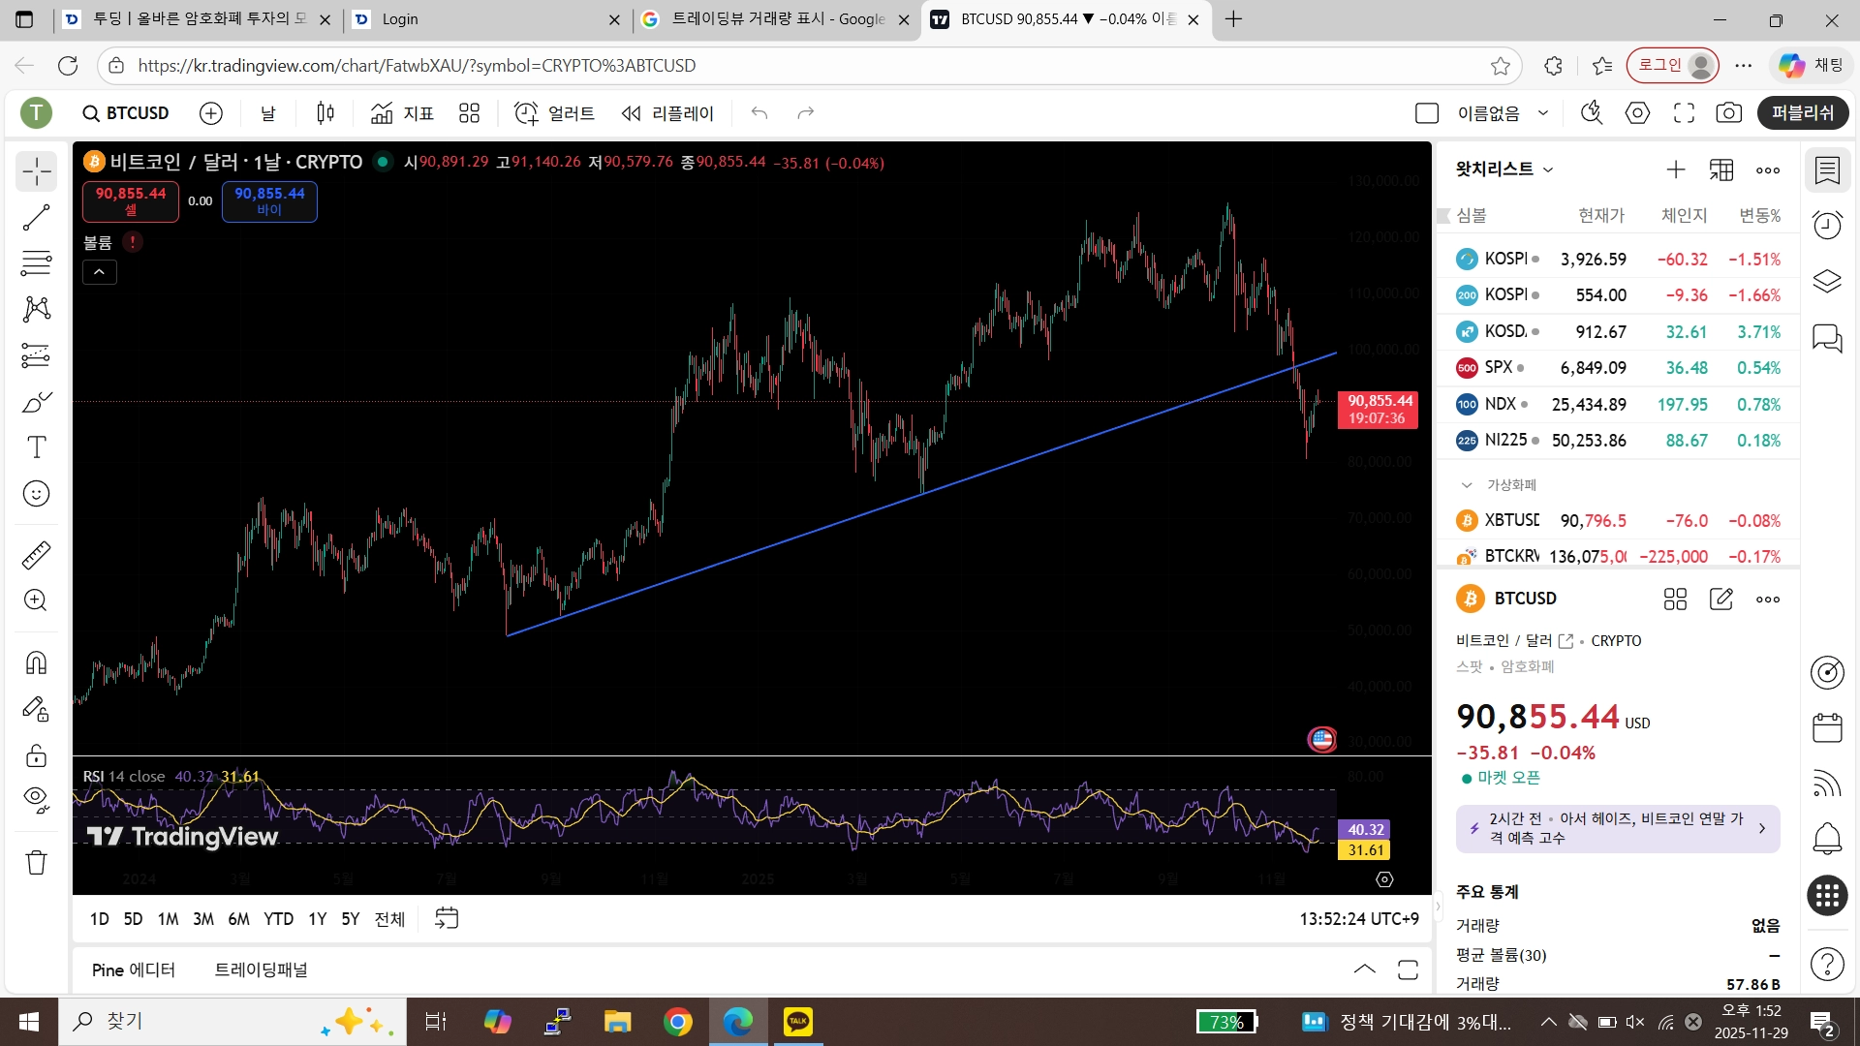The height and width of the screenshot is (1046, 1860).
Task: Toggle the lock all drawings tool
Action: coord(36,755)
